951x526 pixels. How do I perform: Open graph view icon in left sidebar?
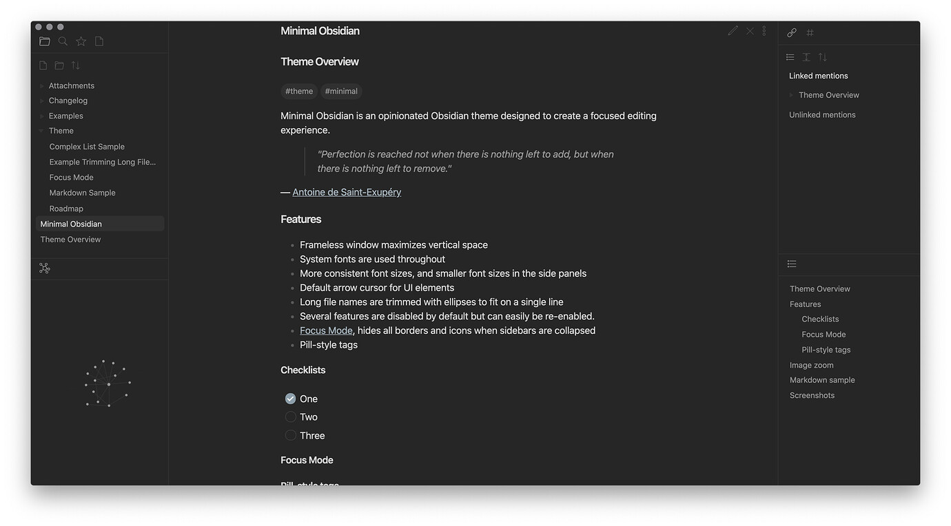[x=45, y=269]
